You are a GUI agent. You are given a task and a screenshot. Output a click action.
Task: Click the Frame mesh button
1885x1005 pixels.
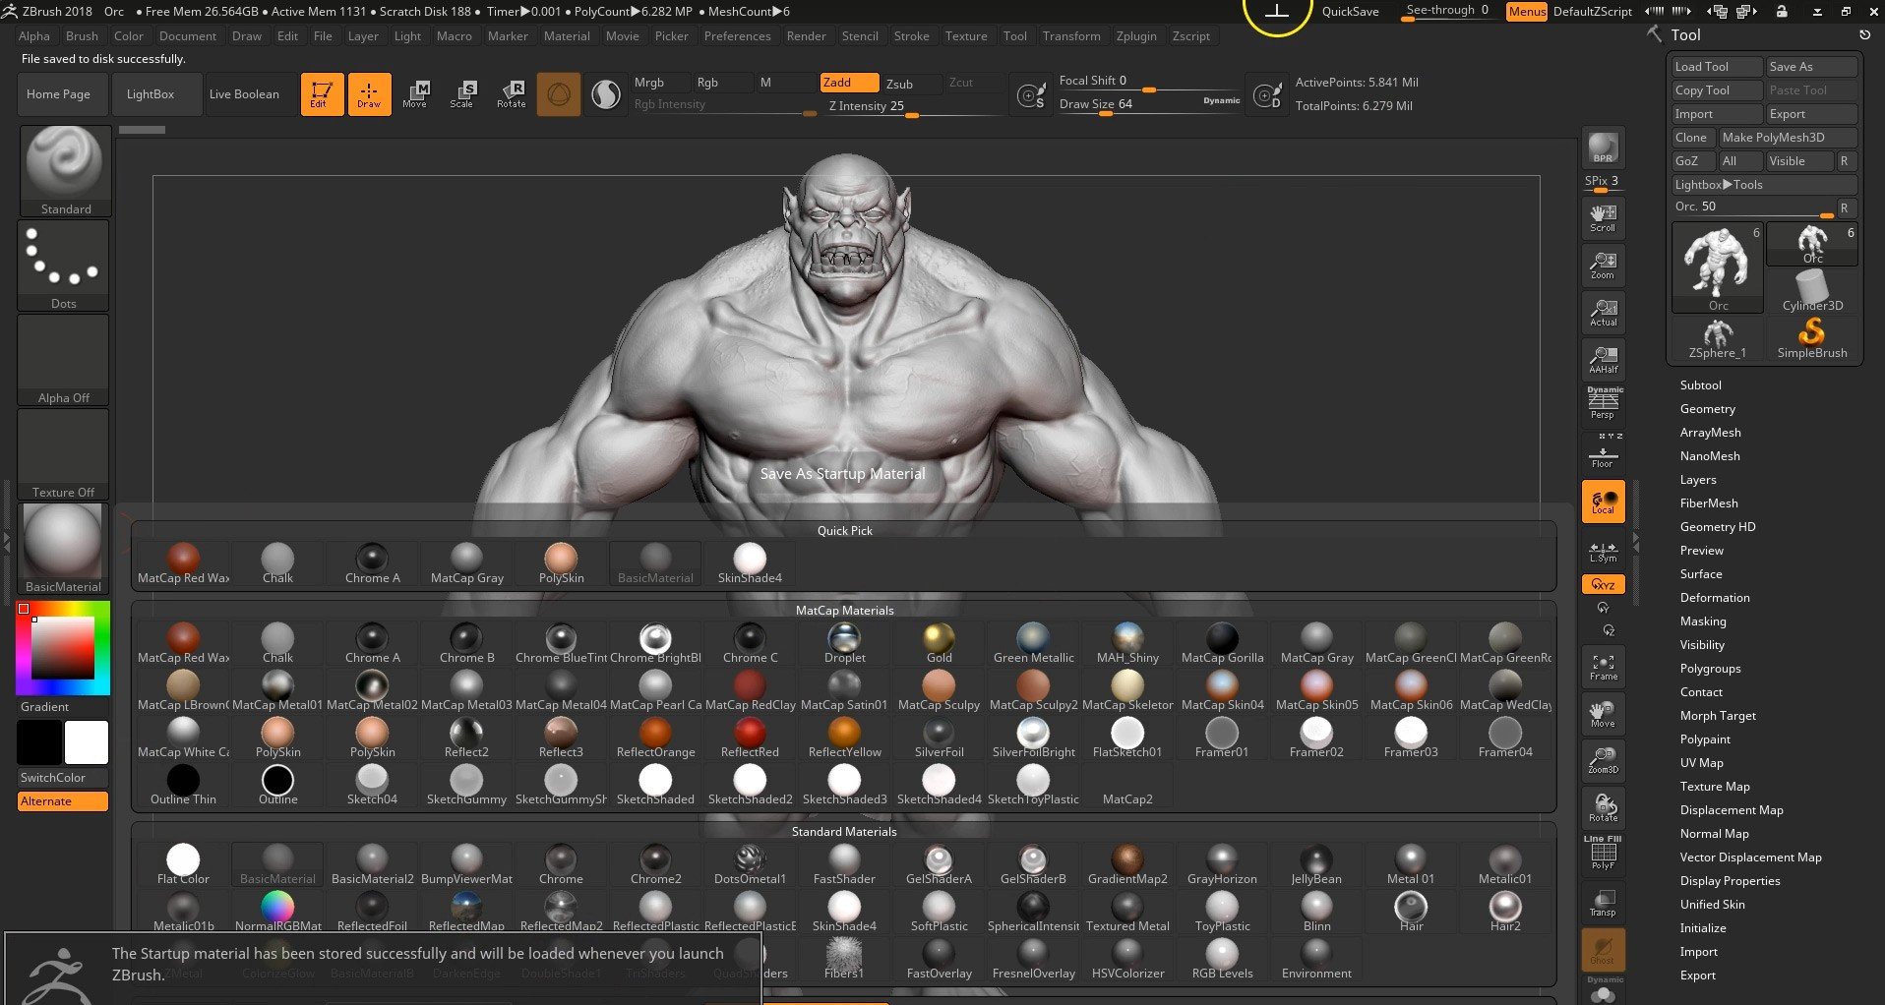(1603, 668)
